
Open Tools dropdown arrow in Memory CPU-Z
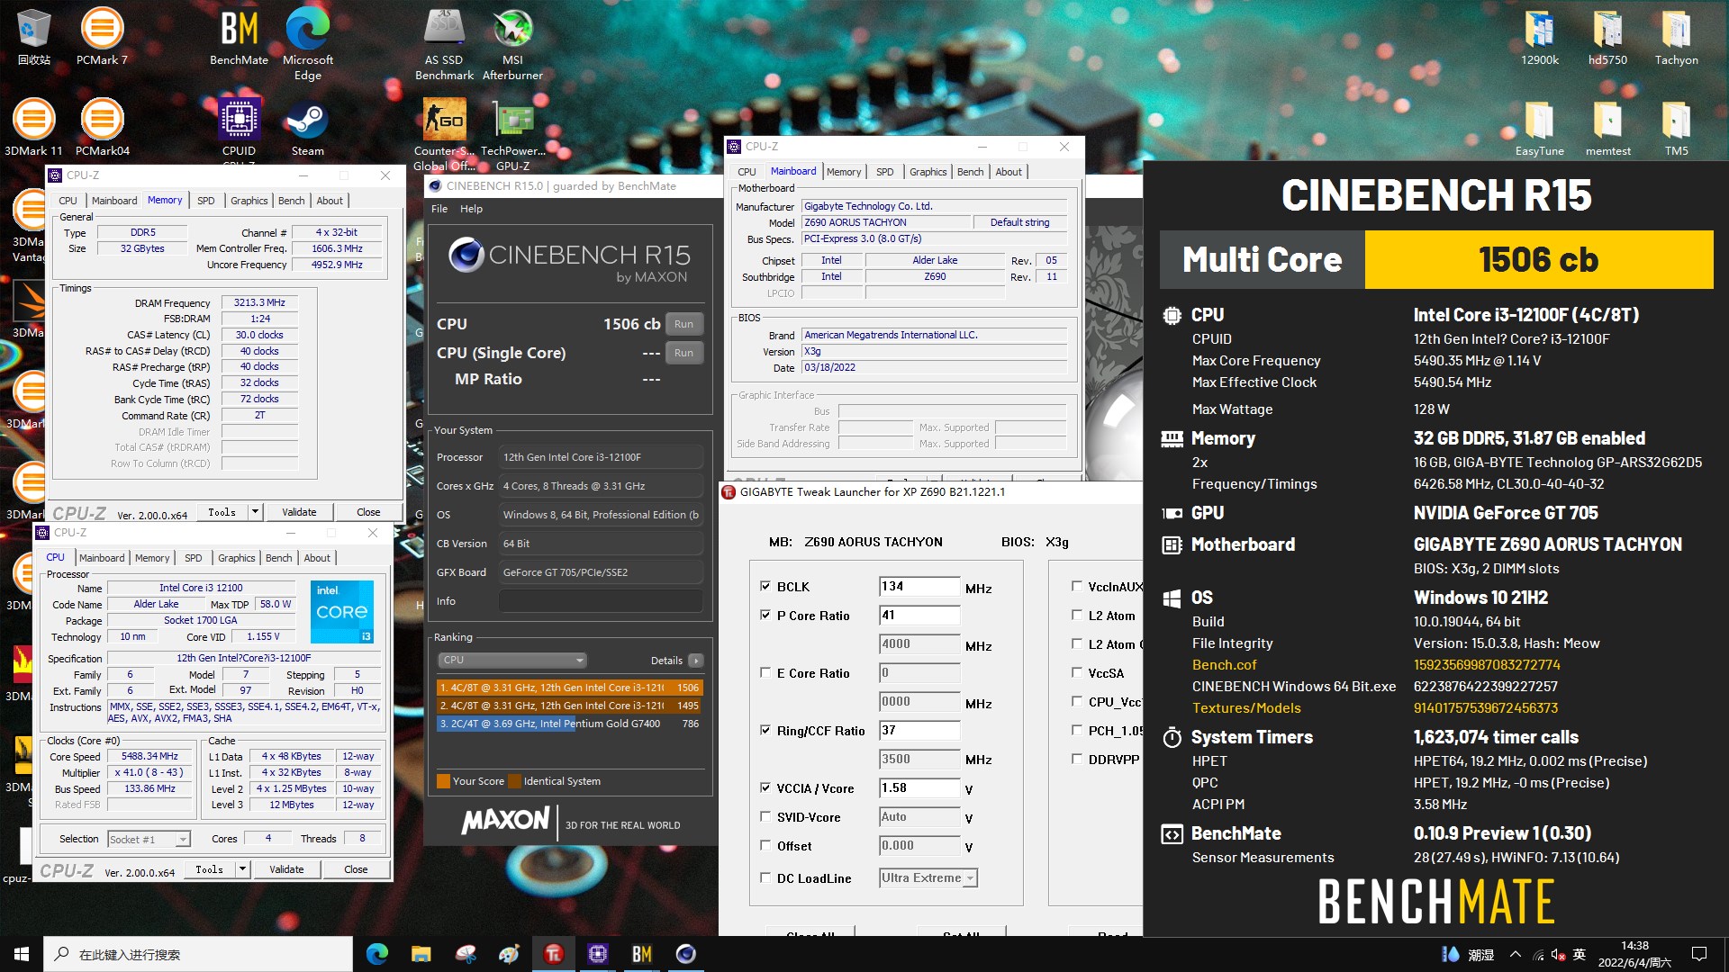pos(255,511)
